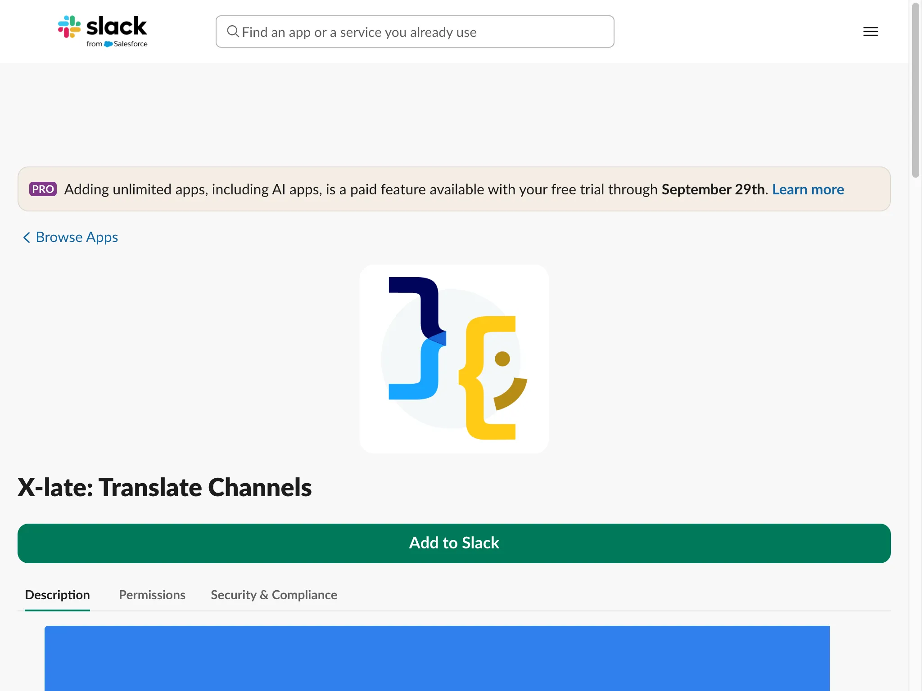Open the Learn more link
Image resolution: width=922 pixels, height=691 pixels.
pos(808,189)
